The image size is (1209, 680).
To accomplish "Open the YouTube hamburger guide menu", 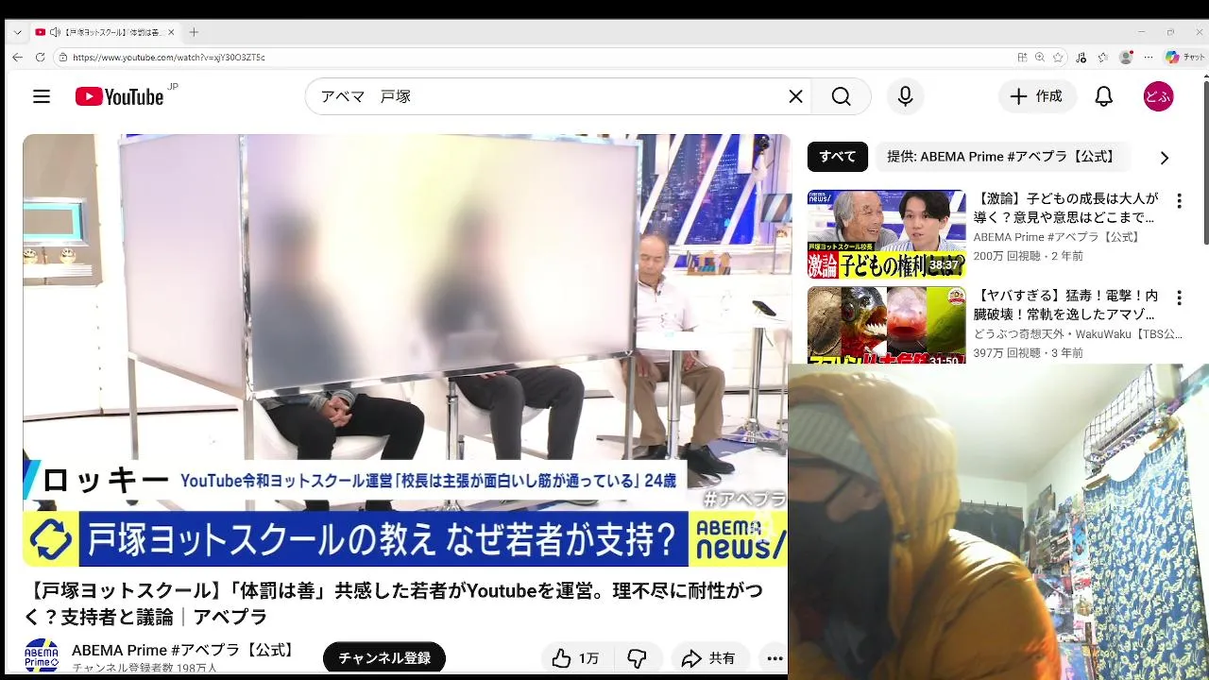I will coord(42,96).
